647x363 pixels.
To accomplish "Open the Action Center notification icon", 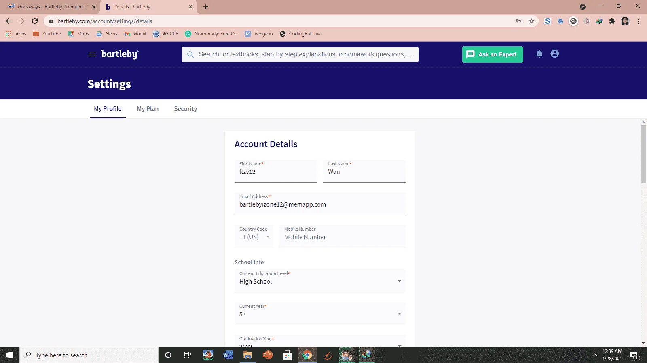I will 634,355.
